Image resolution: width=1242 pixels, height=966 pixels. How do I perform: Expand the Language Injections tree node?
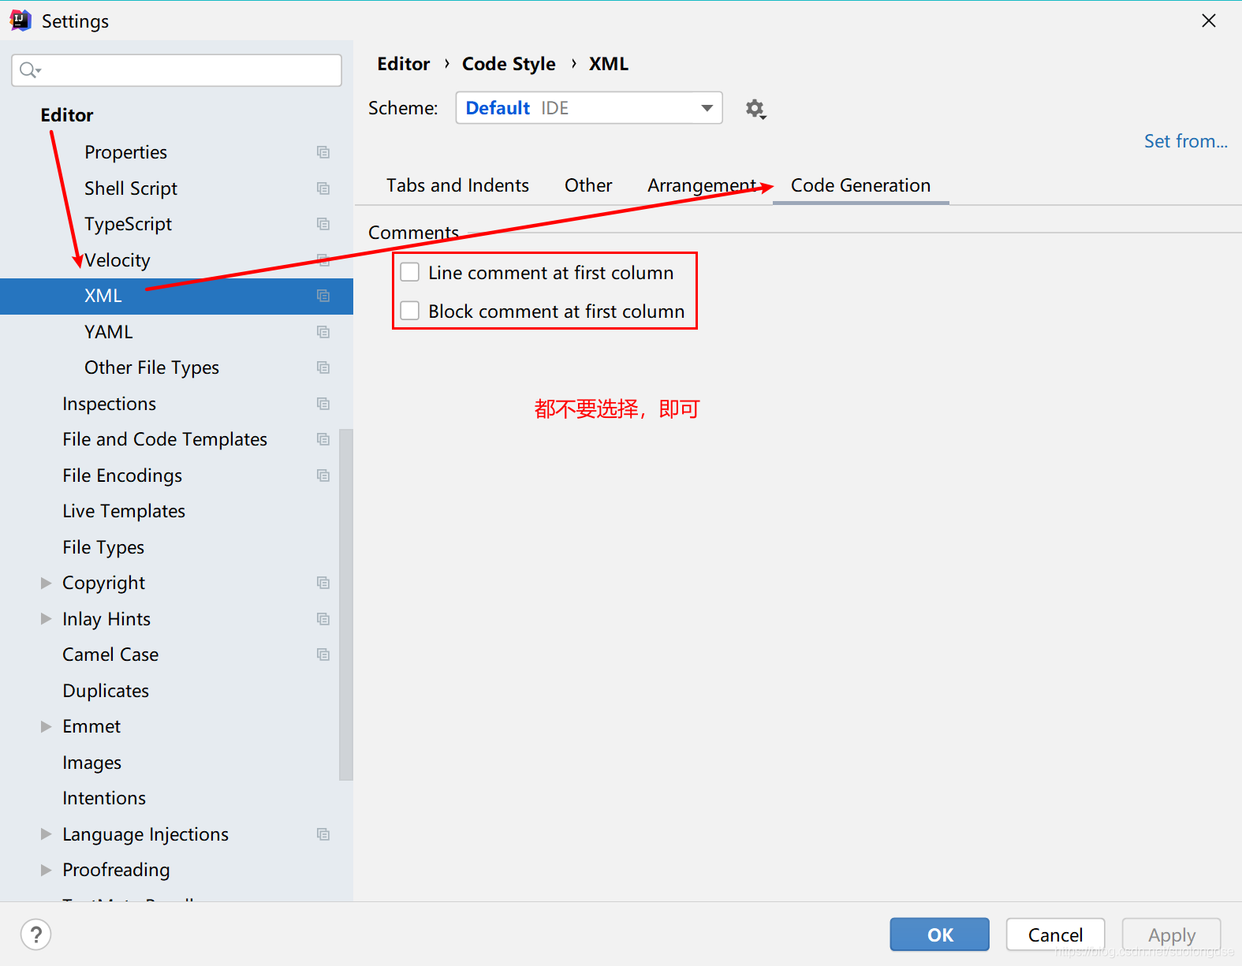(x=46, y=834)
